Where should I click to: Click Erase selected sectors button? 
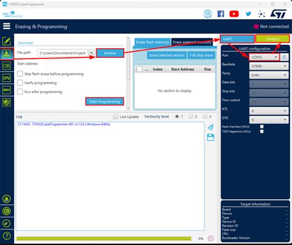[x=167, y=55]
